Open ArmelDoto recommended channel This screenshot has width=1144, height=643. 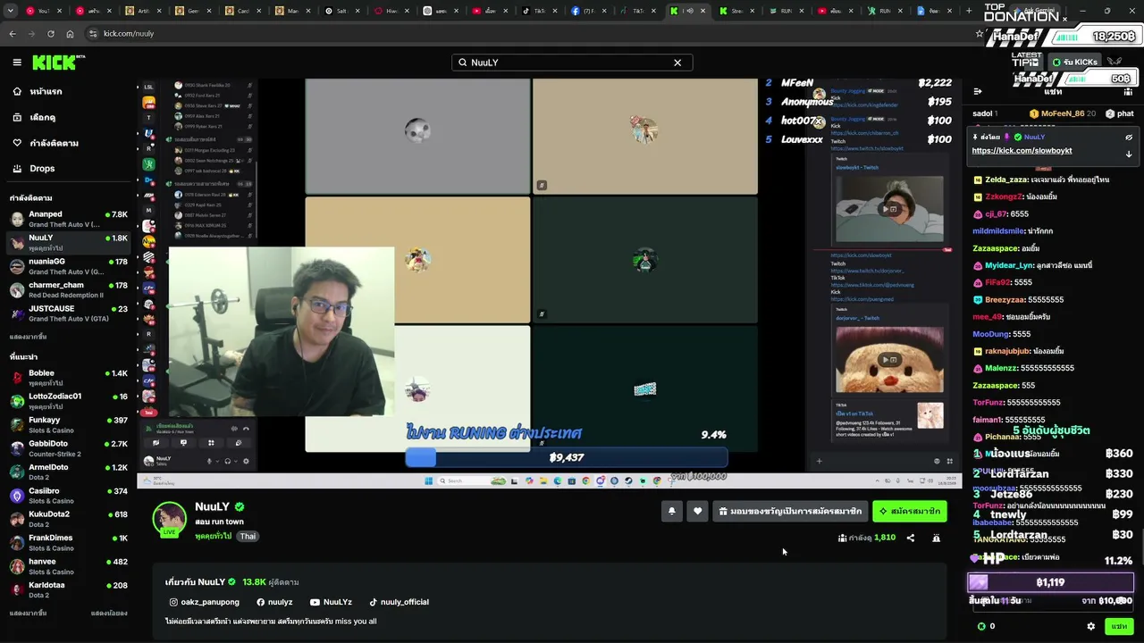pyautogui.click(x=69, y=472)
